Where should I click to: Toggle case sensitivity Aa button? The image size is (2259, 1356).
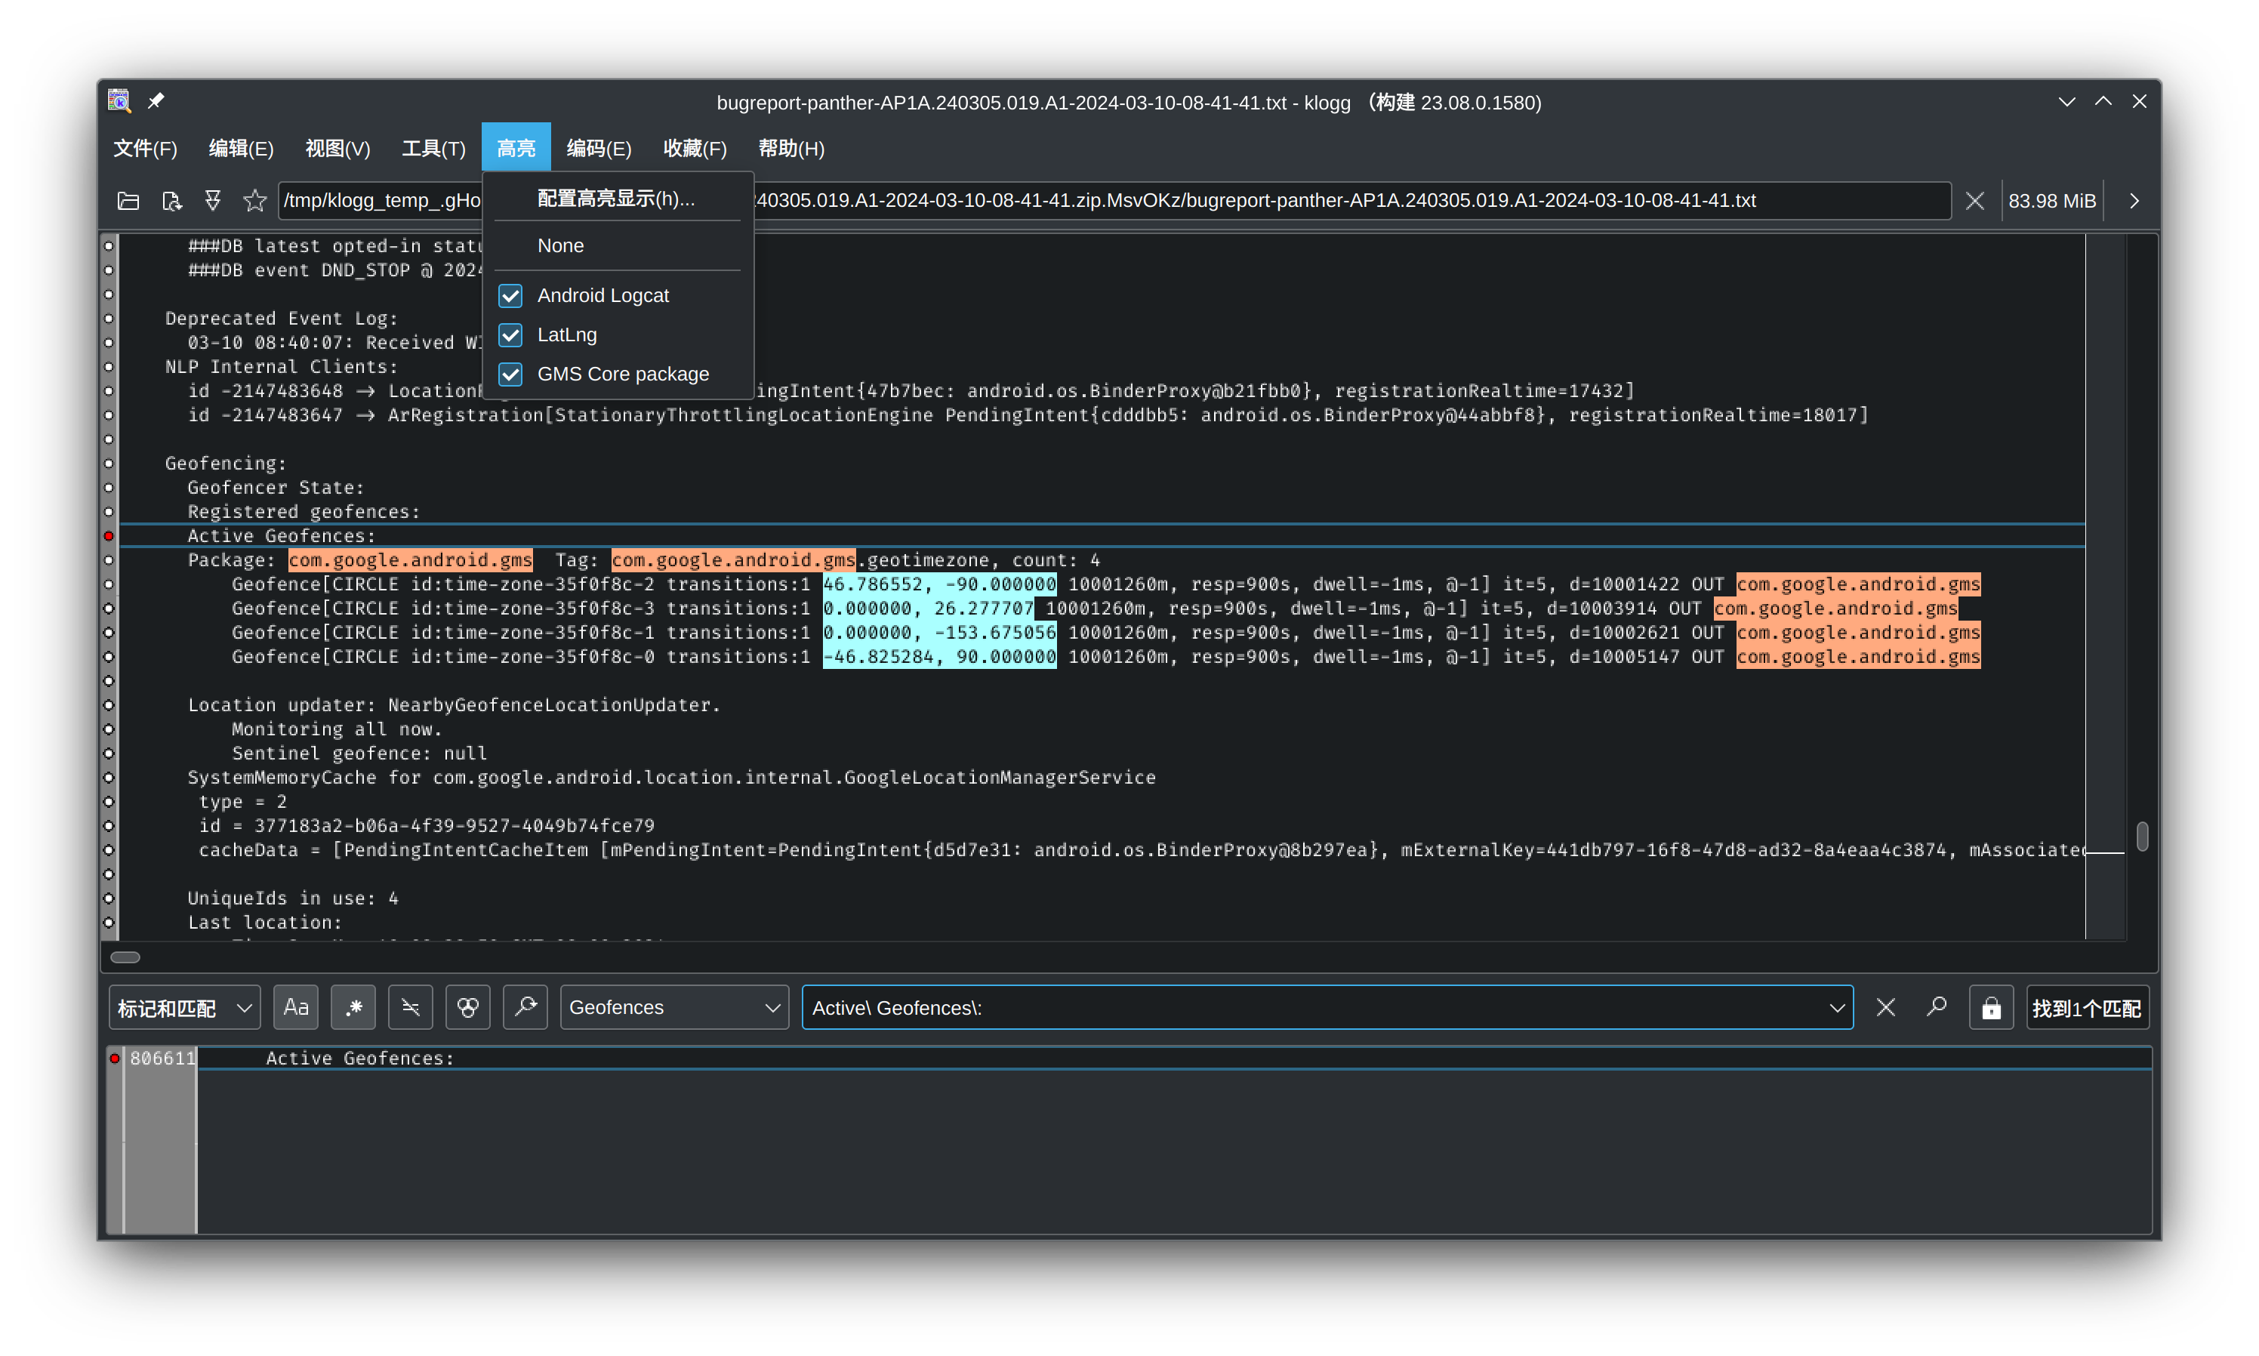(296, 1007)
